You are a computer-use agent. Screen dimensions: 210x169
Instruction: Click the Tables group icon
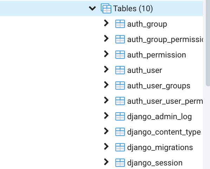(106, 8)
